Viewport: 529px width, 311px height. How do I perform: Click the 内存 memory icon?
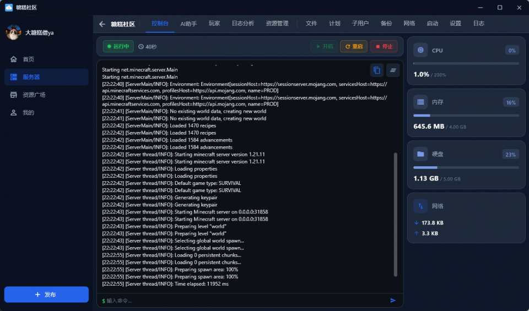(420, 102)
